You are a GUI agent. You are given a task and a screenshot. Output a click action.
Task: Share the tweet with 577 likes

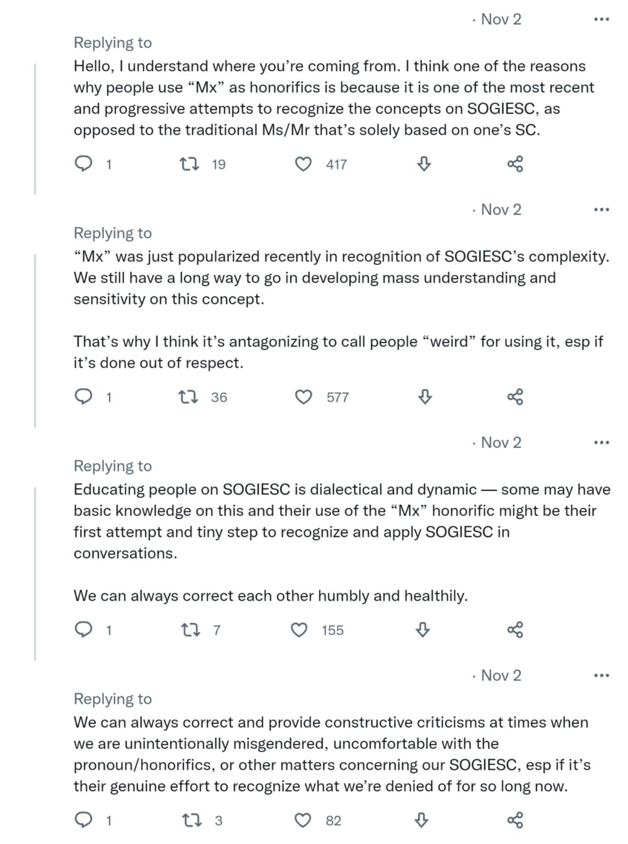[515, 397]
